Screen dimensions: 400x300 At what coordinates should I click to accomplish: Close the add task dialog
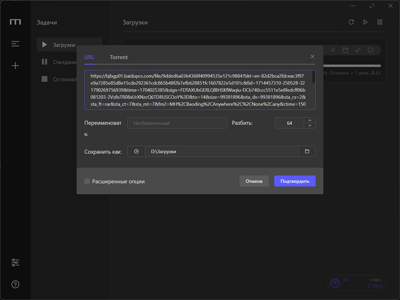313,57
